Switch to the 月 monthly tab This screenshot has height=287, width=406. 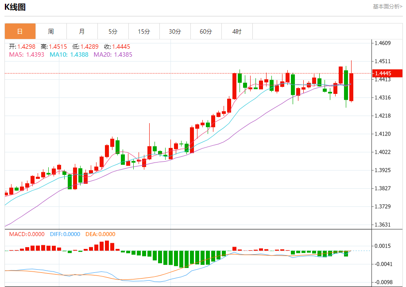82,31
